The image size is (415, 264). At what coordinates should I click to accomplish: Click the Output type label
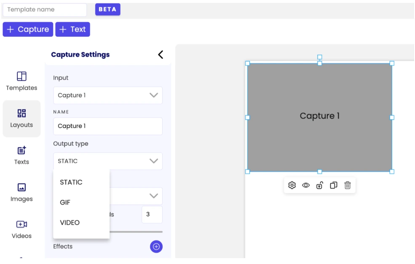[71, 144]
